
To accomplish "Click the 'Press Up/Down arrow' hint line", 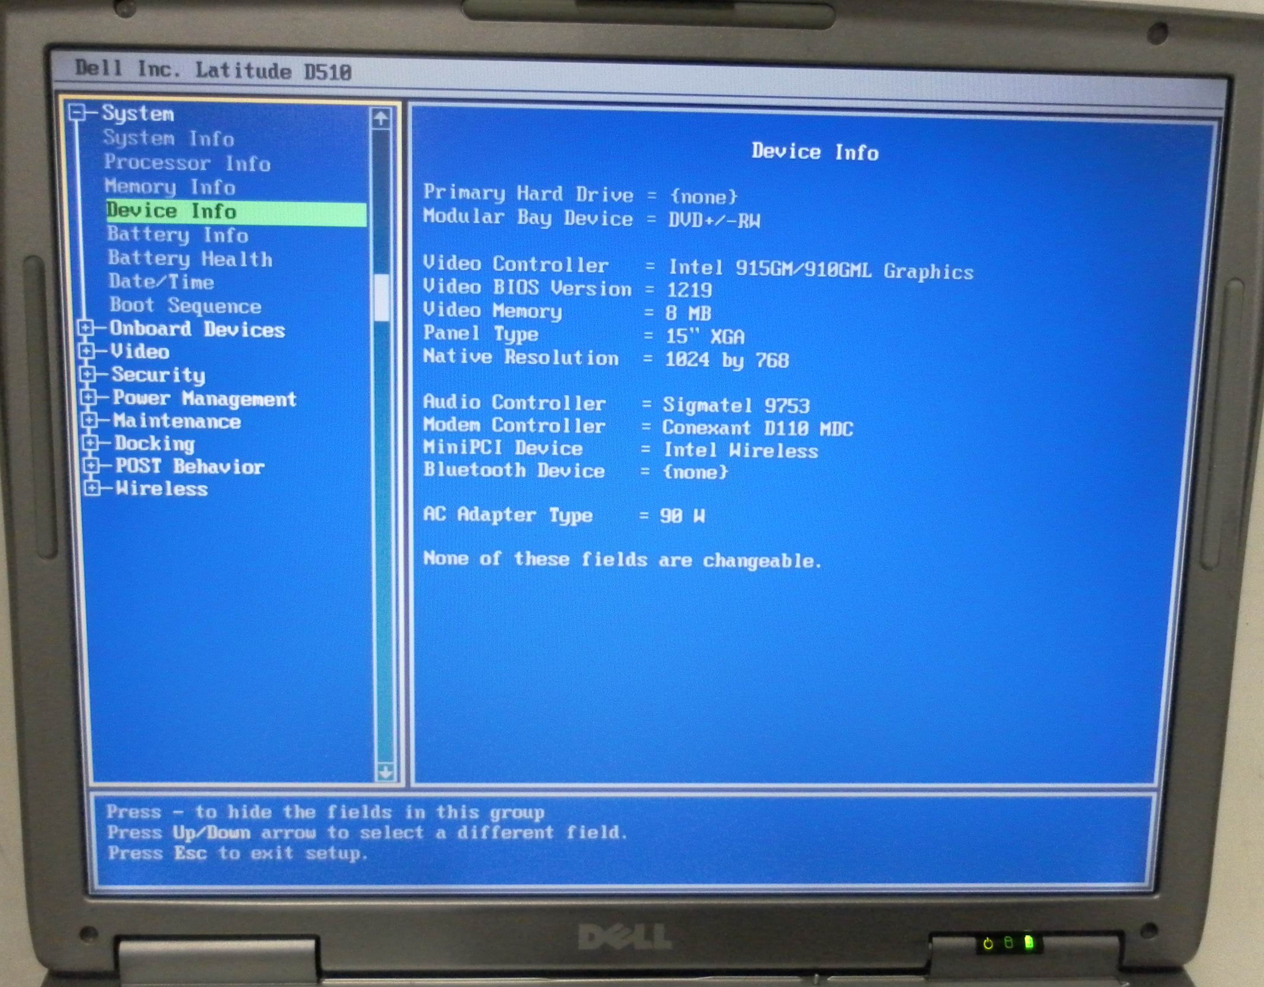I will [x=367, y=833].
